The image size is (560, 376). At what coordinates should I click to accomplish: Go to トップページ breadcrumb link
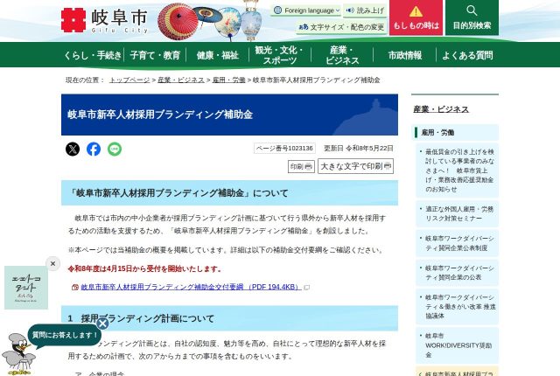(129, 80)
